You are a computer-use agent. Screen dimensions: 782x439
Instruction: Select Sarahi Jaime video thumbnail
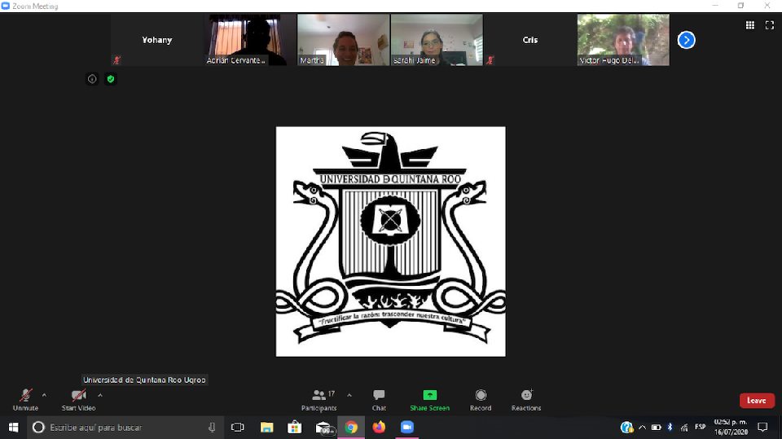[437, 40]
